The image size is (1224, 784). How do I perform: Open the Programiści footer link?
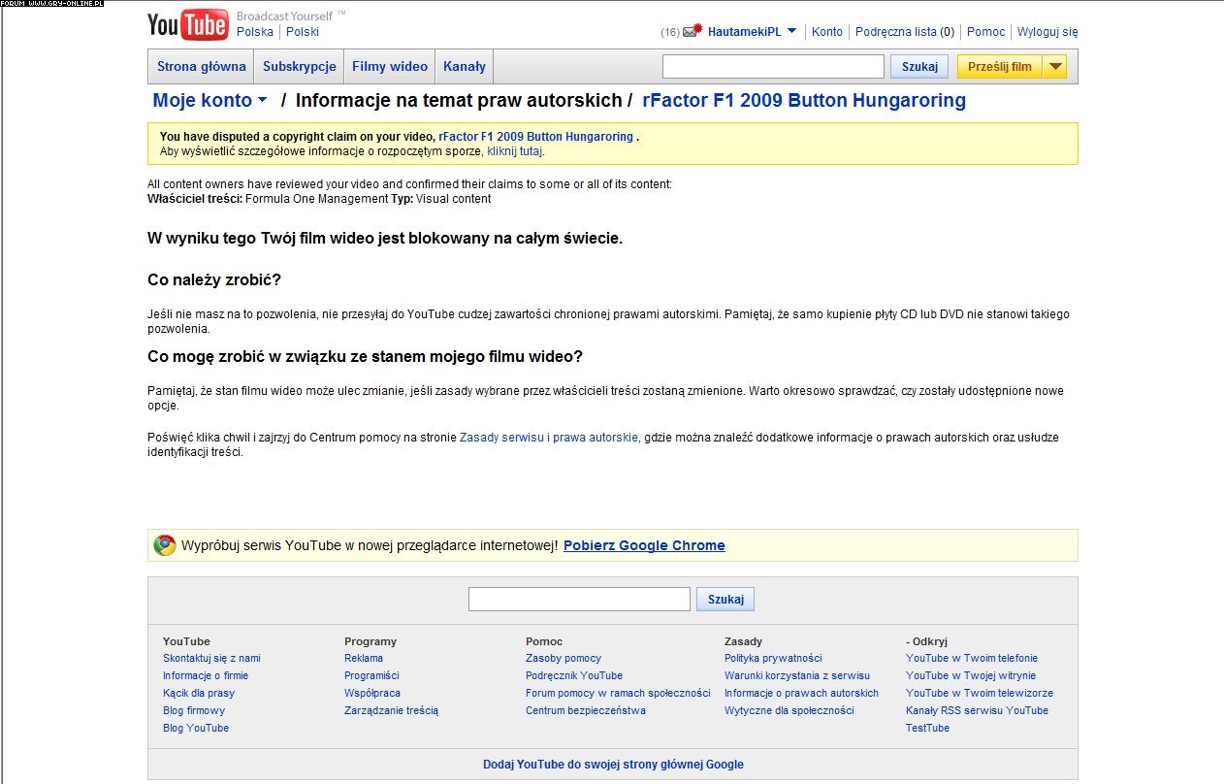point(371,675)
